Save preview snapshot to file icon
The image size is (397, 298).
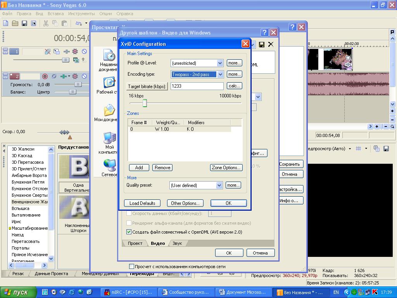coord(386,149)
